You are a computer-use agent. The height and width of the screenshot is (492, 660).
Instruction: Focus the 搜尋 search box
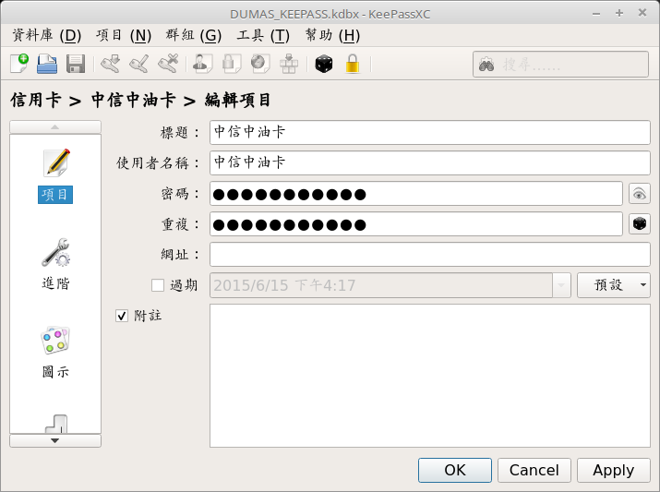pos(560,65)
